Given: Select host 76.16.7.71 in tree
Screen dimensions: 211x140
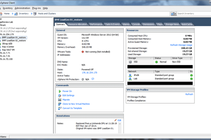Looking at the screenshot, I should coord(5,53).
